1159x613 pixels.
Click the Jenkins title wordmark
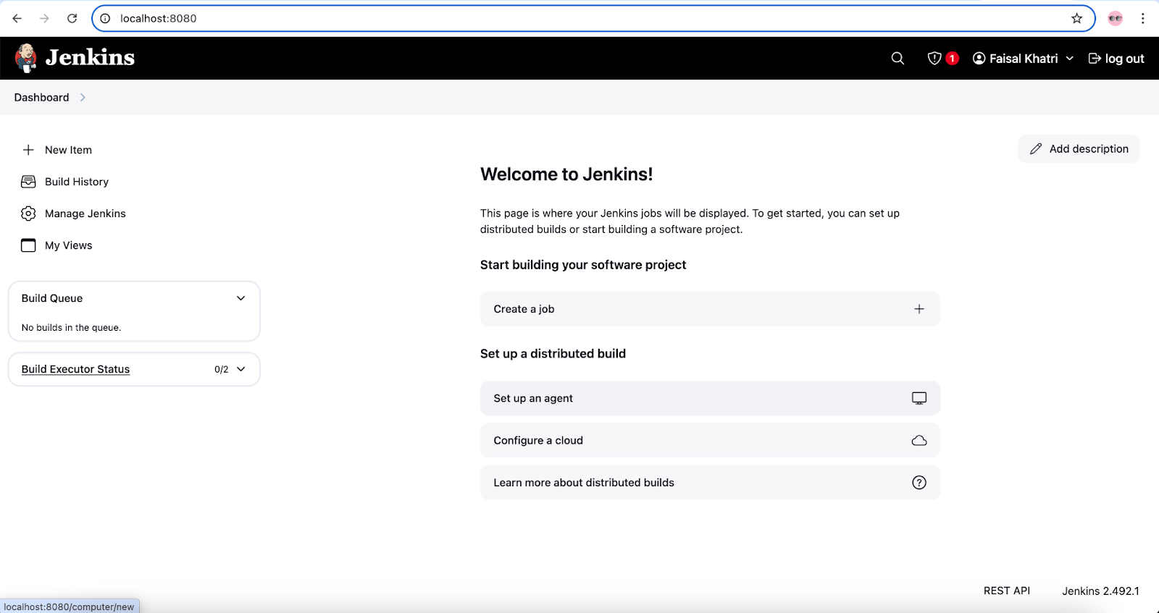click(90, 58)
